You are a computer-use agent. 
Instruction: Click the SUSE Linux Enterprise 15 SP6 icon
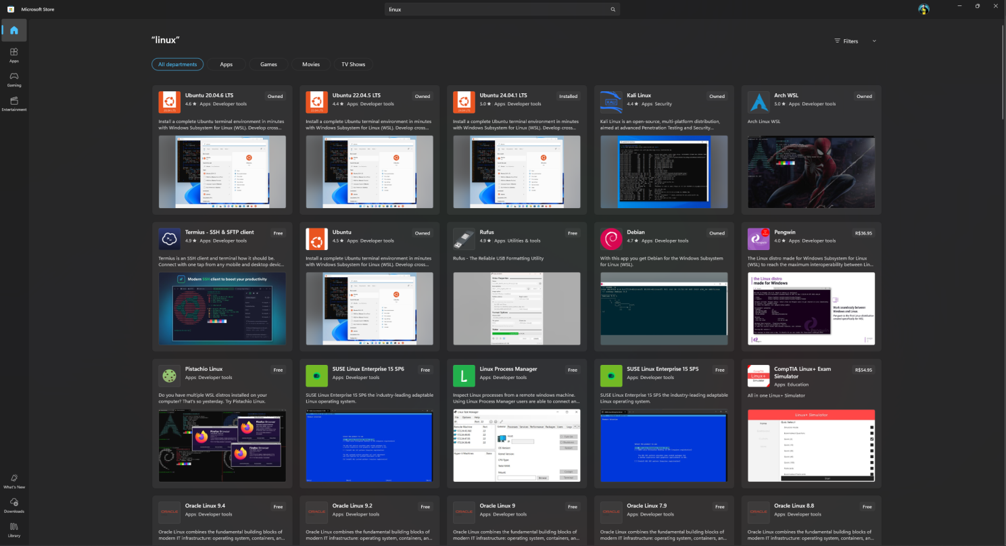pyautogui.click(x=316, y=376)
